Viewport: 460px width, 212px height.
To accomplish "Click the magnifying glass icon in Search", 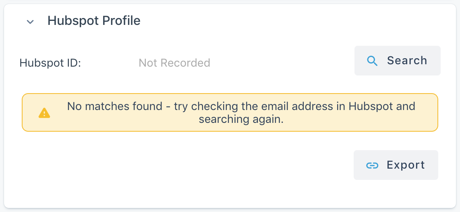I will [x=373, y=61].
